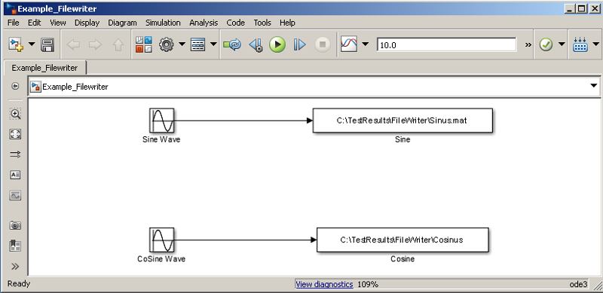Select the Image annotation tool
Image resolution: width=603 pixels, height=293 pixels.
[15, 195]
